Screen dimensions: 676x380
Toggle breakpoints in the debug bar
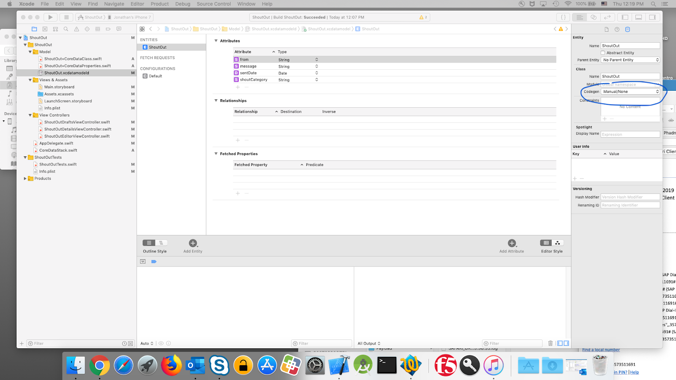tap(154, 262)
